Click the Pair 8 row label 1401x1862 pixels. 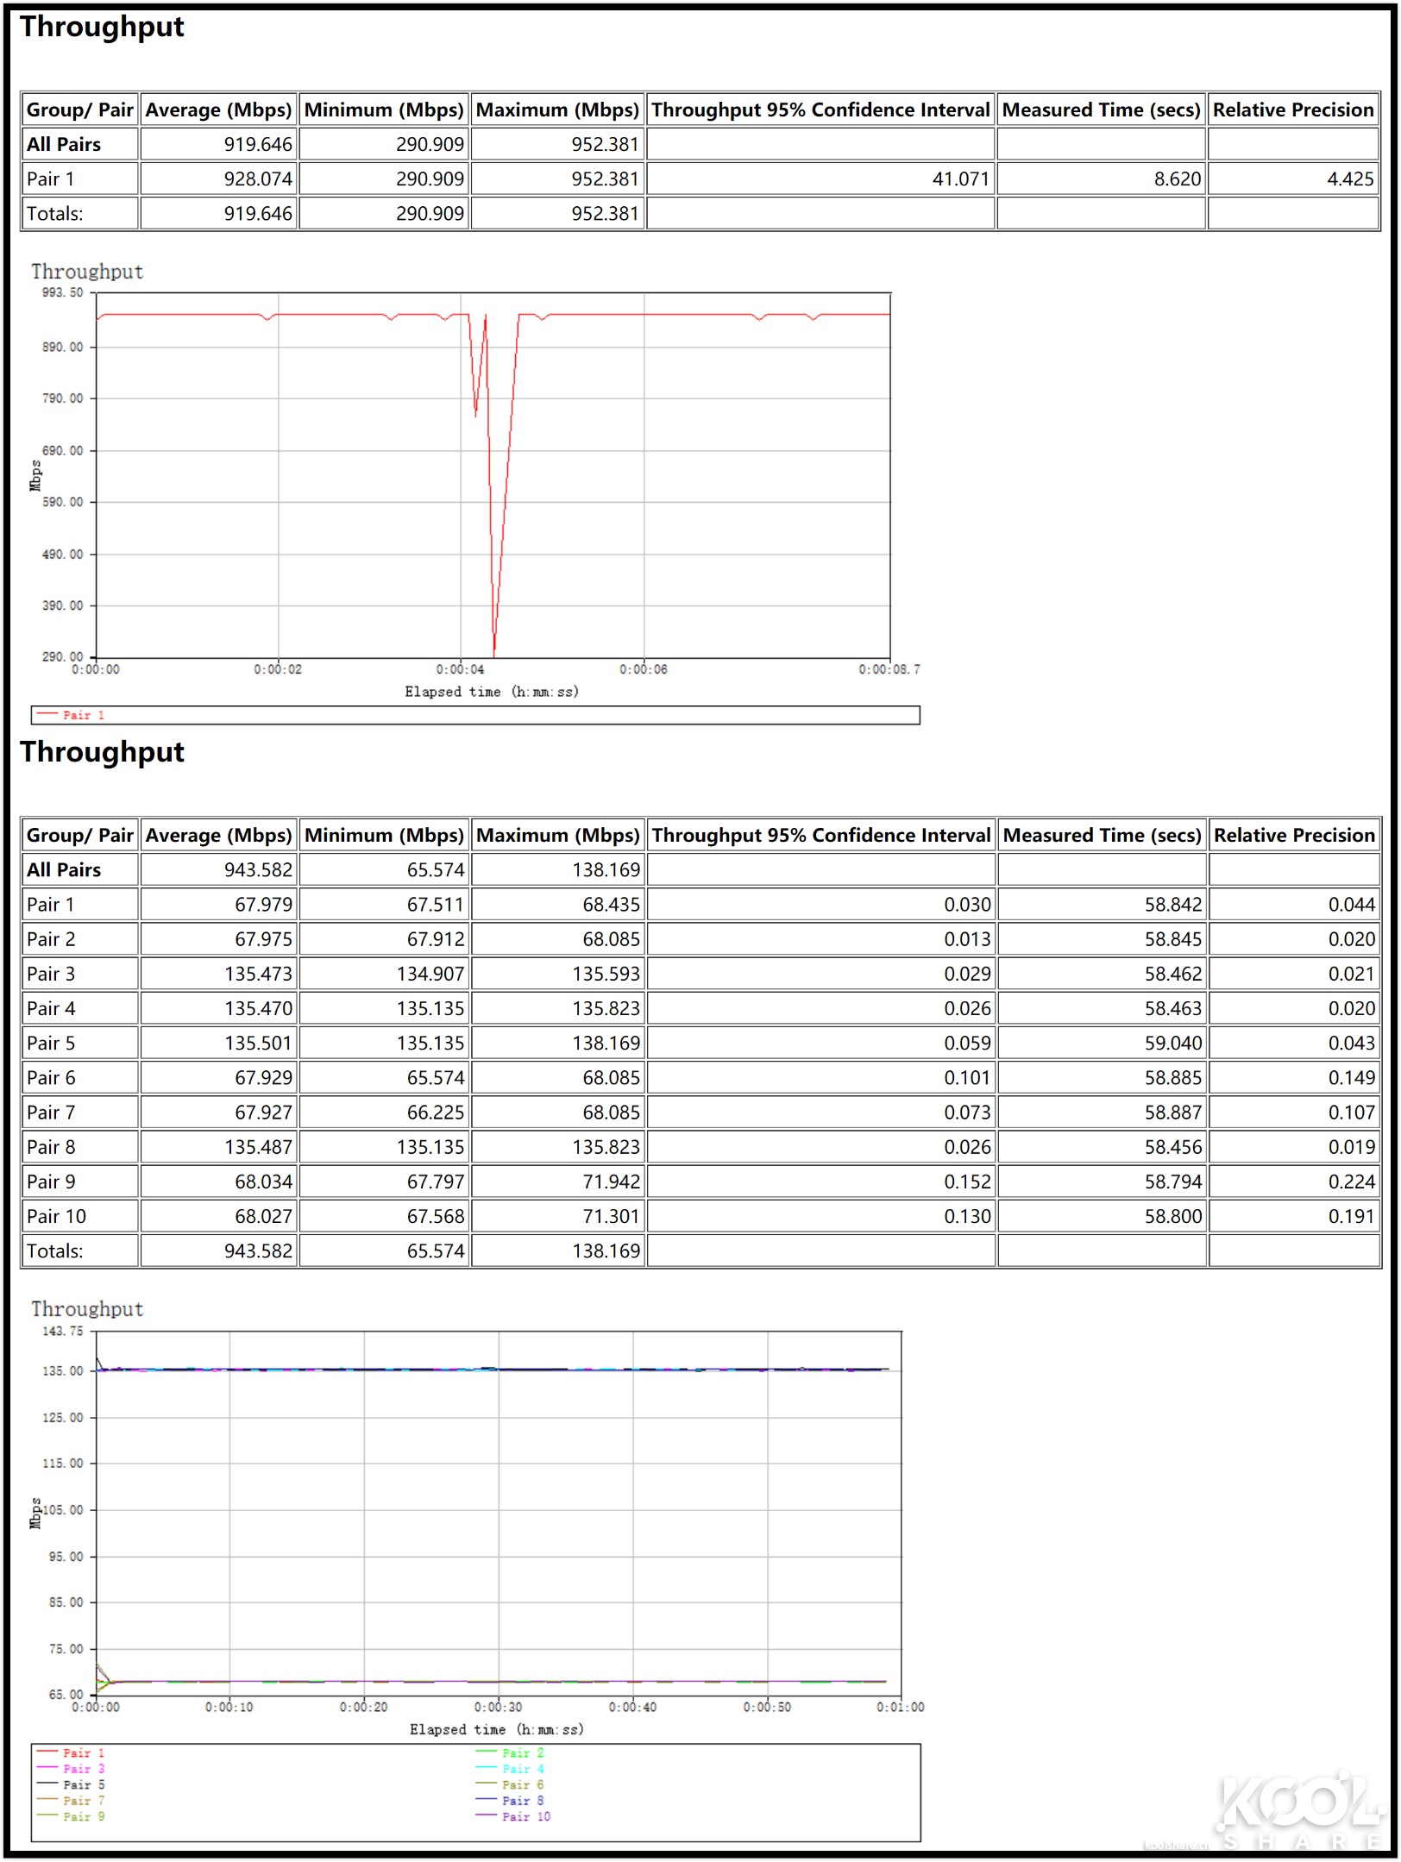(x=51, y=1147)
